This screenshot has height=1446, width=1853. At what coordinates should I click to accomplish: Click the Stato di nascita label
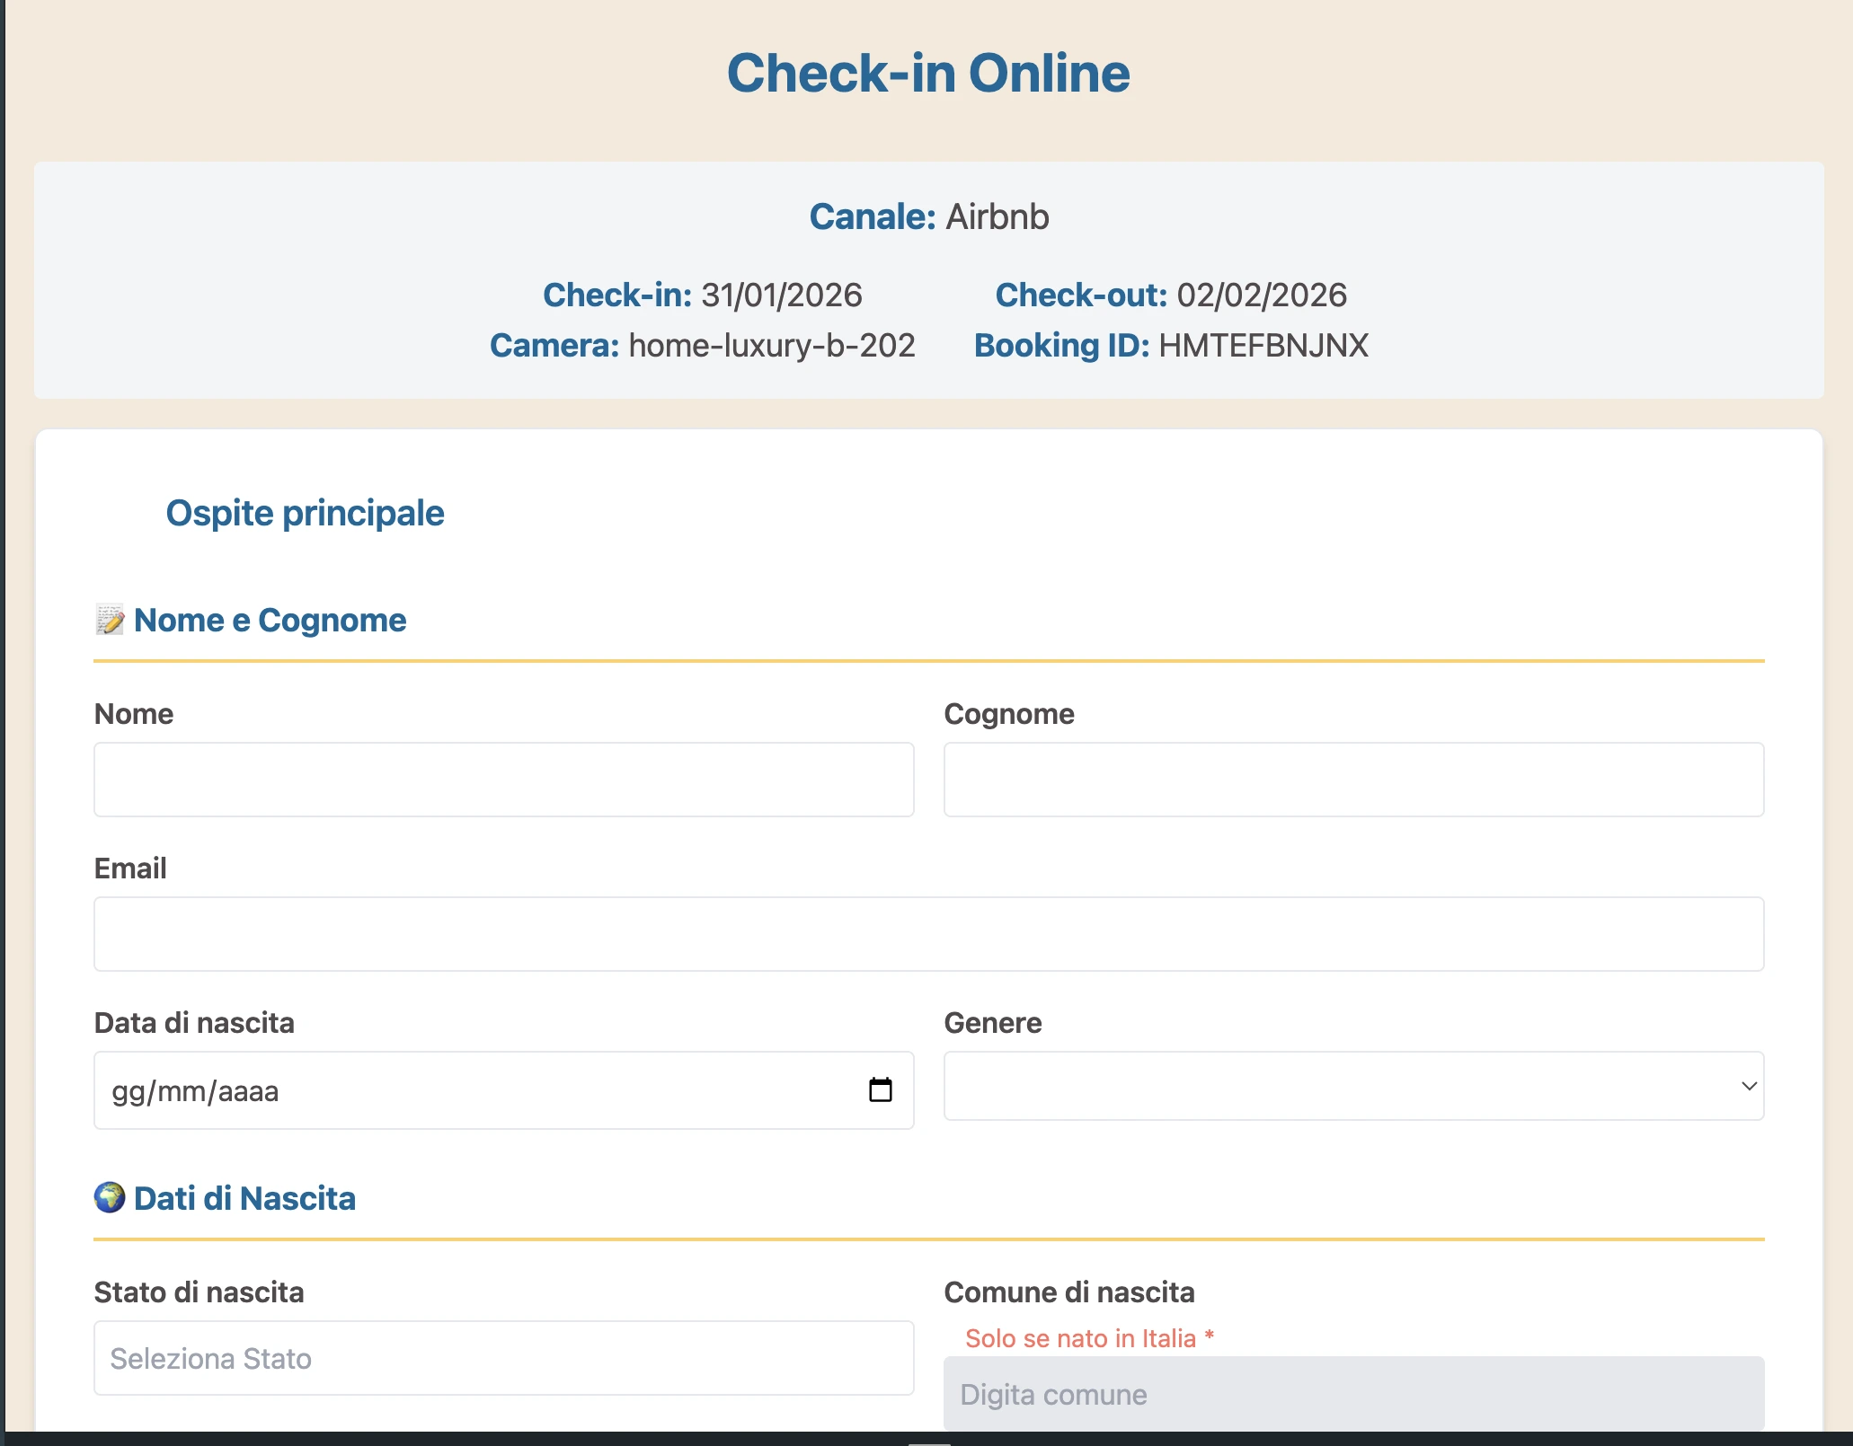coord(199,1292)
